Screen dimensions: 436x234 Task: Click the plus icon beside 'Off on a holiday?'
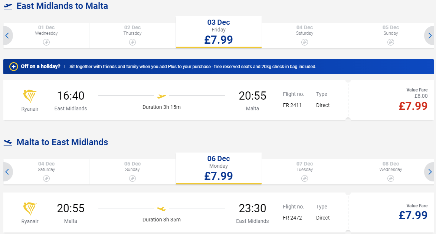tap(13, 67)
